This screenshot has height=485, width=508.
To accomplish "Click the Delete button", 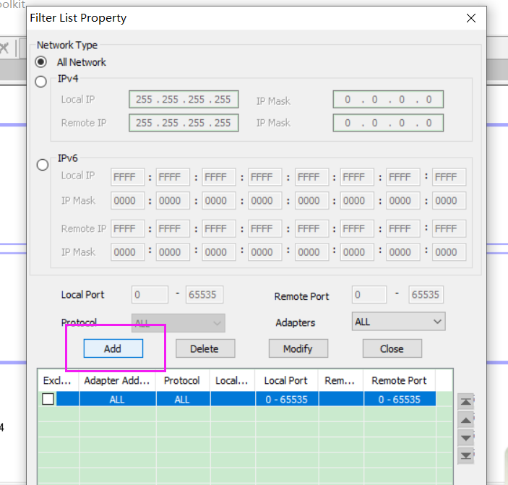I will tap(205, 348).
